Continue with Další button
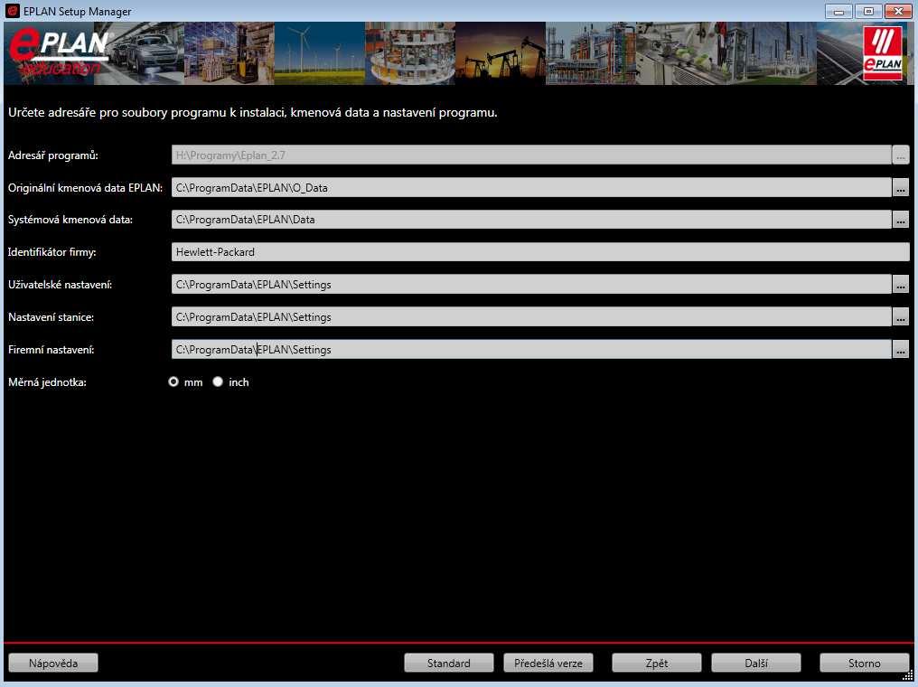Viewport: 918px width, 687px height. point(756,663)
